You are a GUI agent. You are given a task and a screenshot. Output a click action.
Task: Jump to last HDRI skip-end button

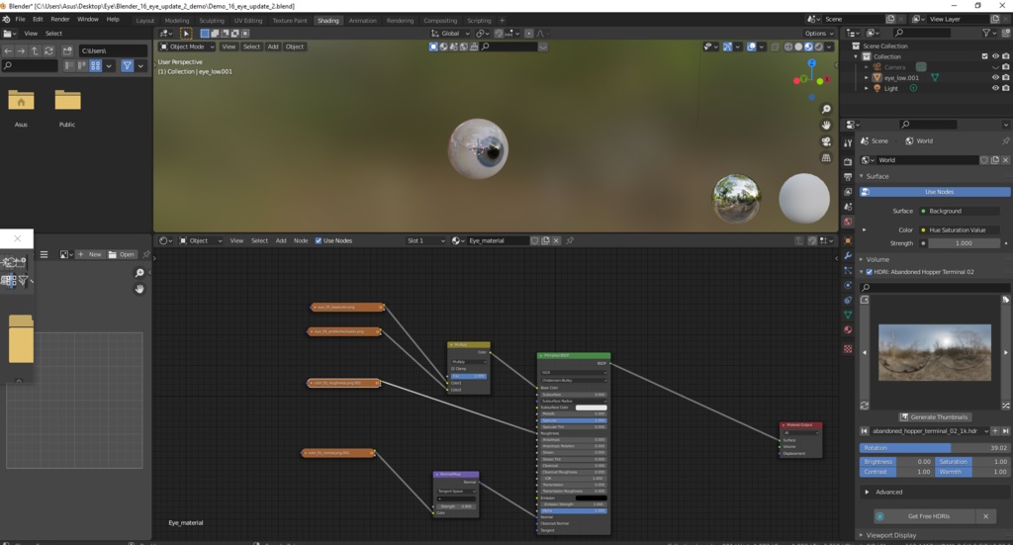[x=1006, y=430]
